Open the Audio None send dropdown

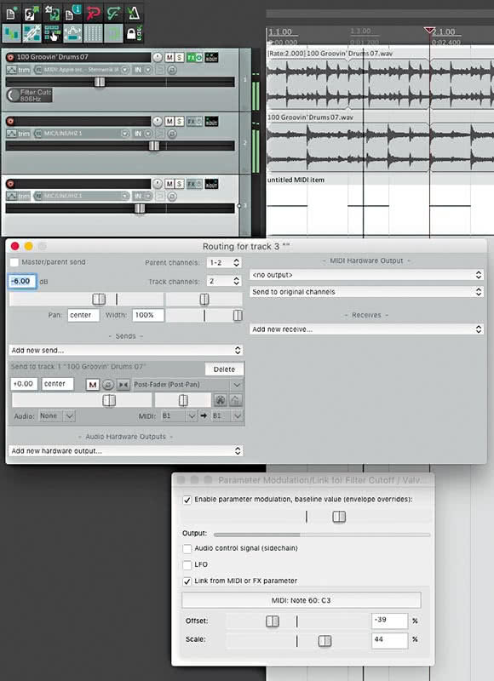[x=57, y=416]
